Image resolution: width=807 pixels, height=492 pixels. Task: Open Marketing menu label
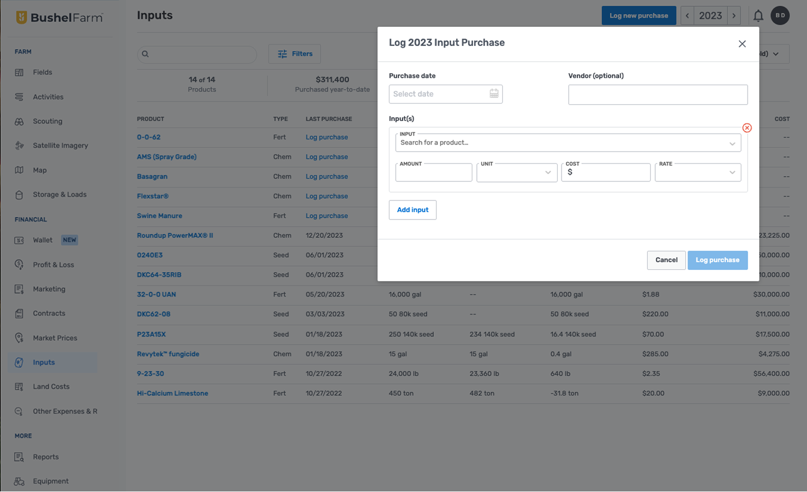pyautogui.click(x=49, y=289)
